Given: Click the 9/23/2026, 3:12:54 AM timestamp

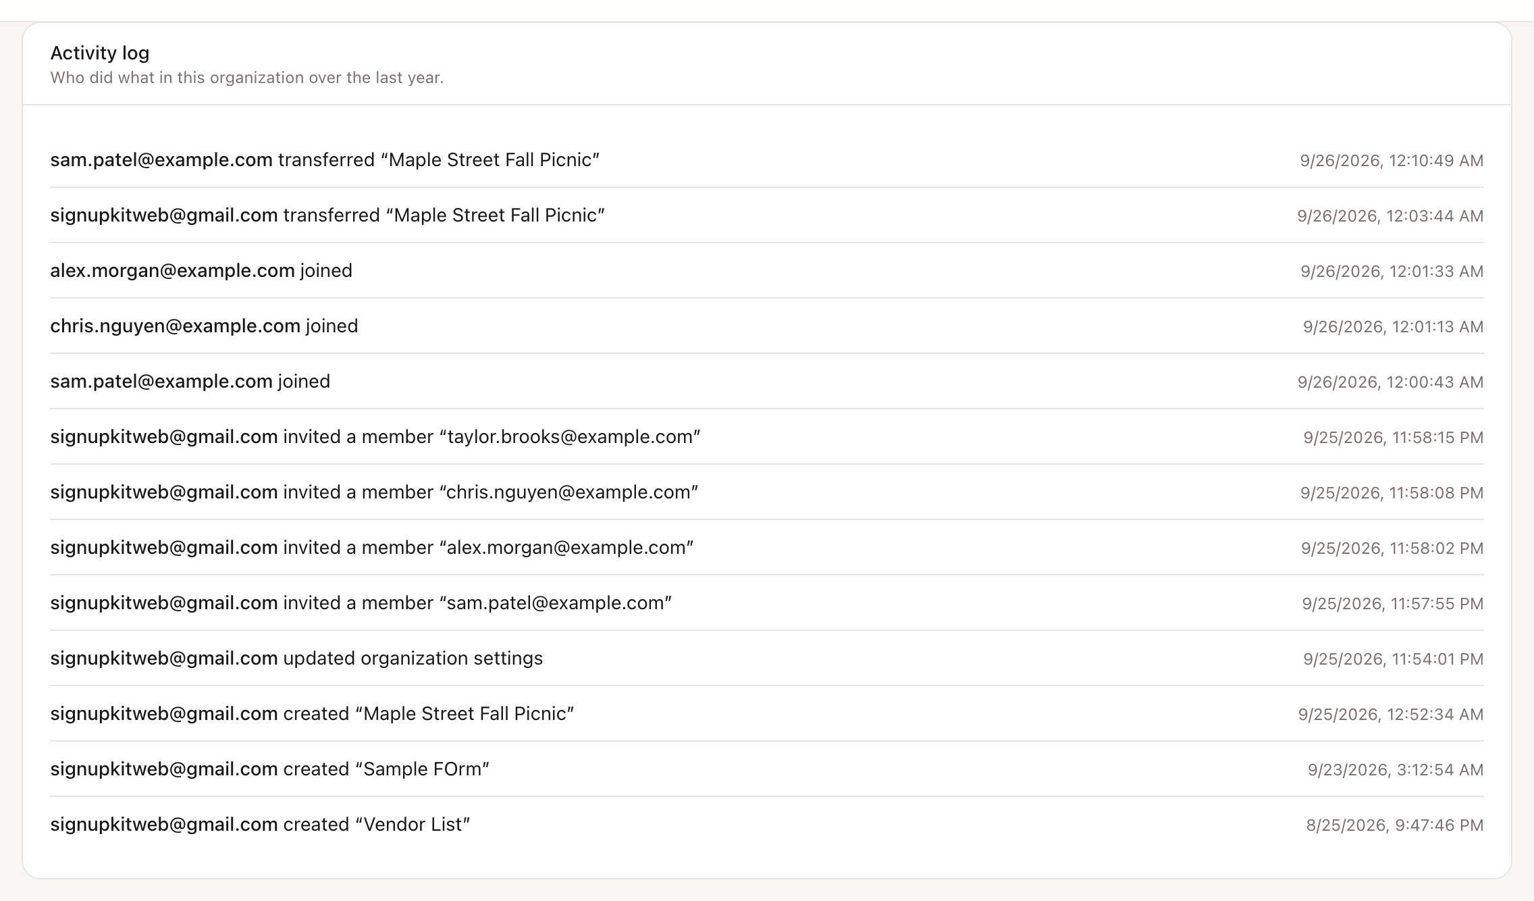Looking at the screenshot, I should 1396,770.
